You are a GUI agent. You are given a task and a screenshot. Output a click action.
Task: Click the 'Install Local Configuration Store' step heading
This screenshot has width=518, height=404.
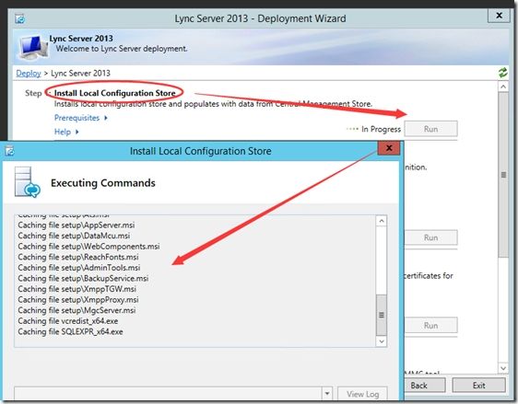point(114,93)
